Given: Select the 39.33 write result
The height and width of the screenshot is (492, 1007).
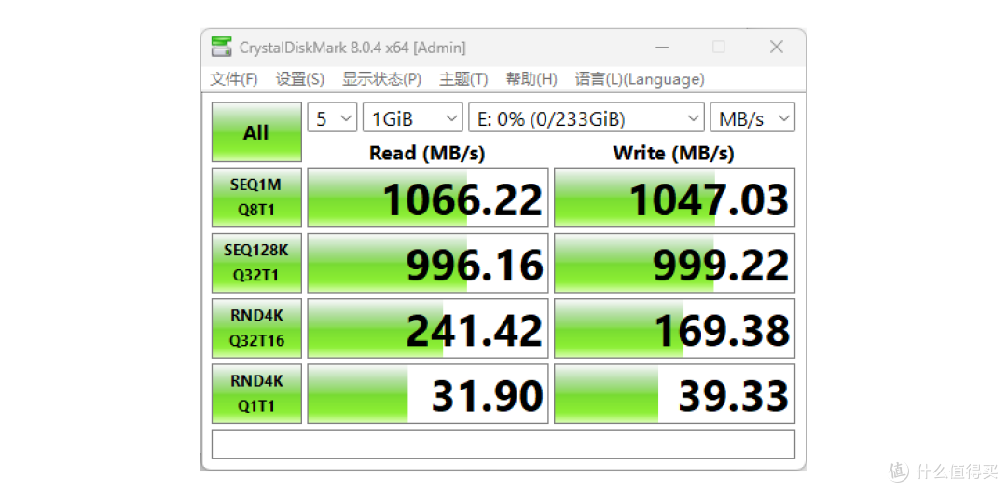Looking at the screenshot, I should [674, 394].
